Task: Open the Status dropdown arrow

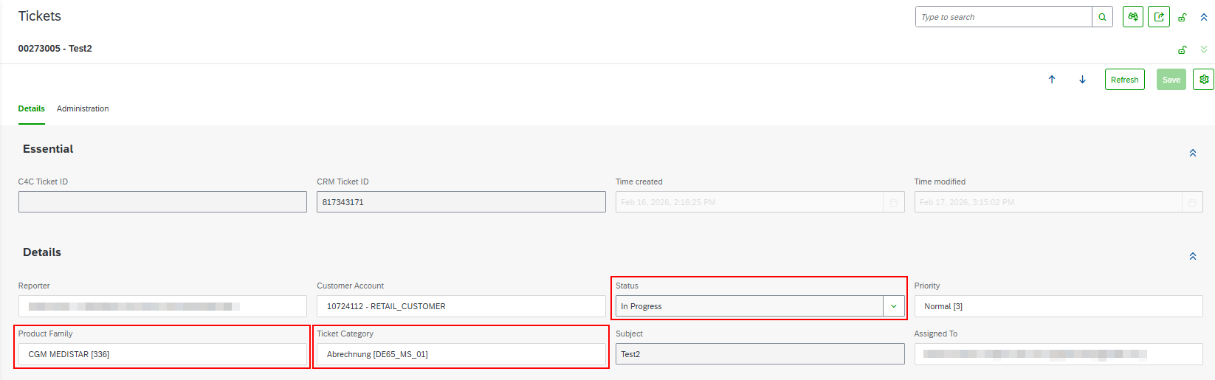Action: [x=894, y=306]
